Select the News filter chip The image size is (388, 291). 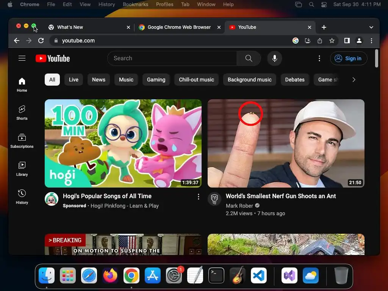99,80
